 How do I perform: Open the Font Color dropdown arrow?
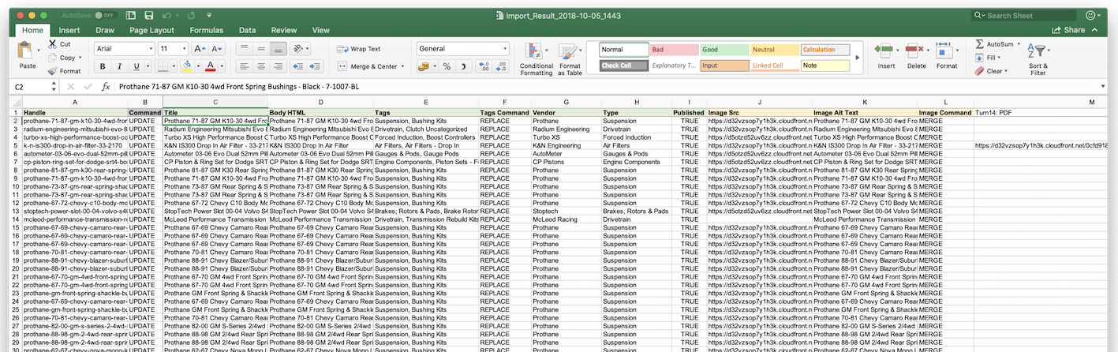(220, 66)
